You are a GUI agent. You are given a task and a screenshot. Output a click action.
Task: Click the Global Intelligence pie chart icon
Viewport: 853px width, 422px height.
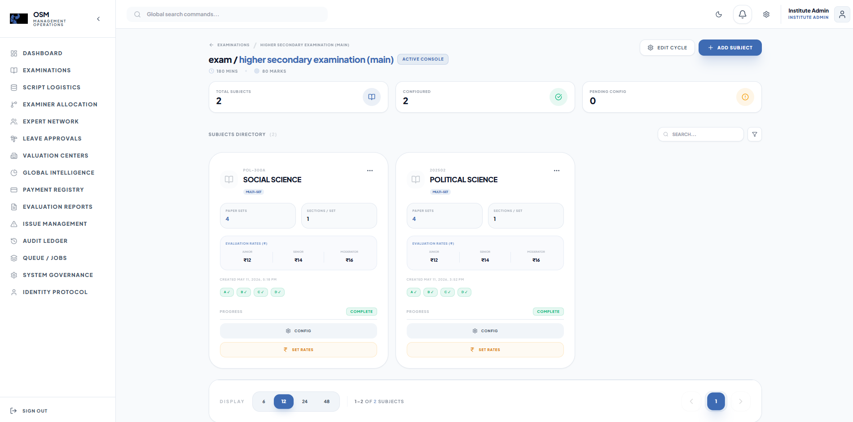tap(14, 173)
